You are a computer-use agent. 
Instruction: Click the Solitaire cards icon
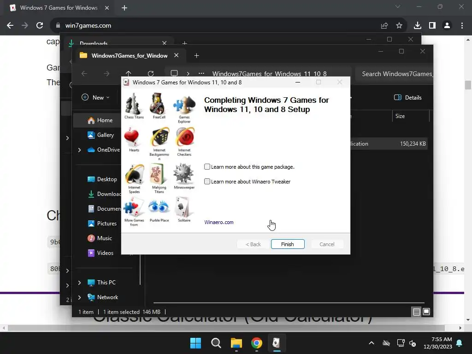183,207
